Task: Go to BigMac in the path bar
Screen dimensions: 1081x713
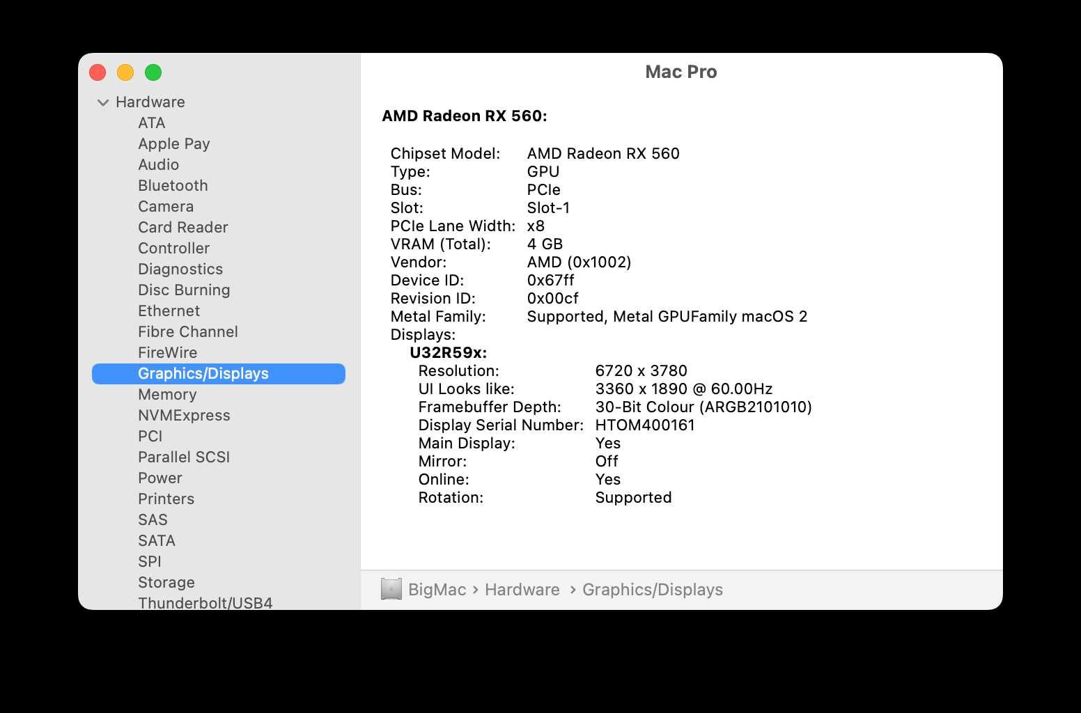Action: point(437,590)
